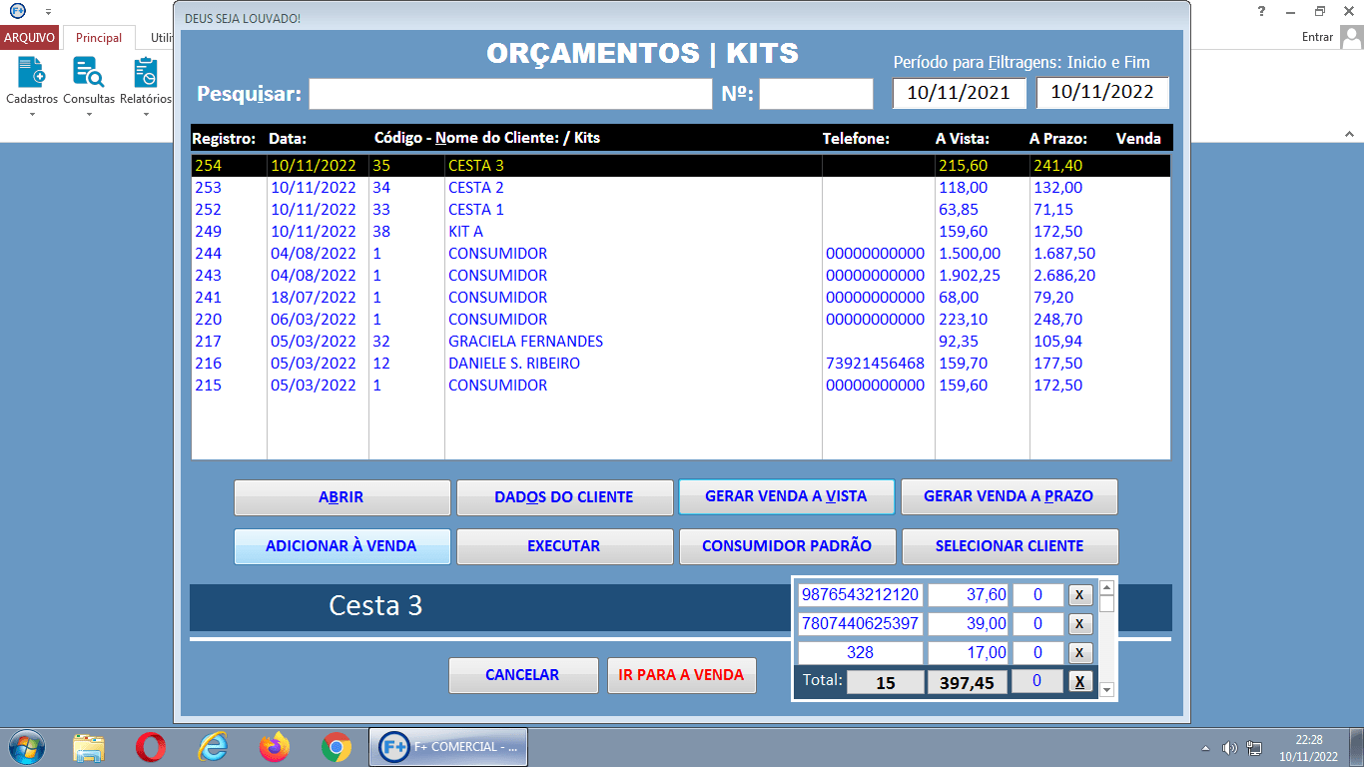The image size is (1364, 767).
Task: Click the DADOS DO CLIENTE button
Action: (x=564, y=496)
